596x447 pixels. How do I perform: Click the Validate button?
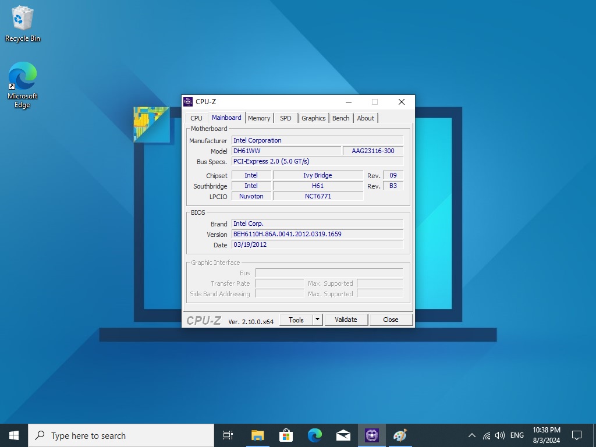(x=346, y=320)
